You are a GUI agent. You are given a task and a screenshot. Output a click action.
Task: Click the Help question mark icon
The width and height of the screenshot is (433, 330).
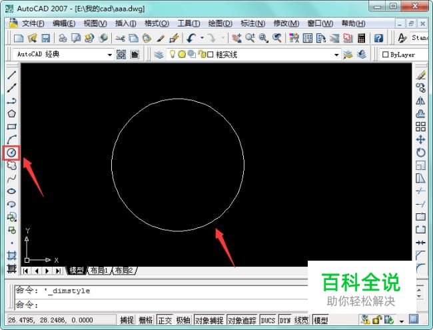click(378, 38)
